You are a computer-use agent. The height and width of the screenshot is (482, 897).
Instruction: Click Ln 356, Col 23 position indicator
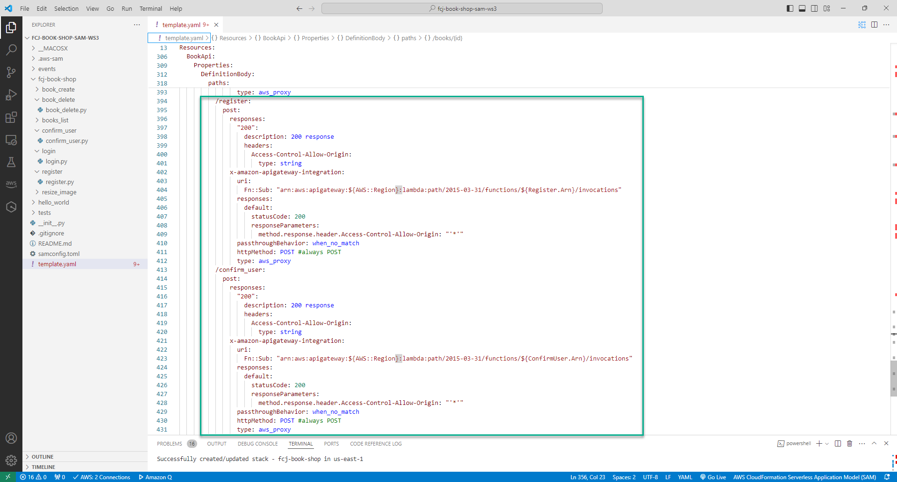tap(587, 477)
